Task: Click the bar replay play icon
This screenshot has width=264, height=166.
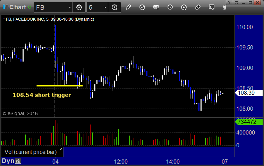Action: [x=170, y=7]
